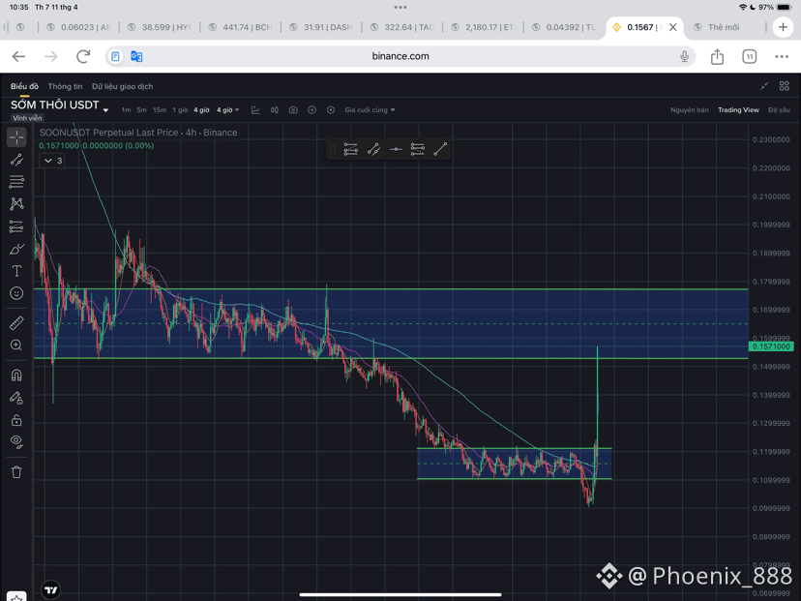The height and width of the screenshot is (601, 801).
Task: Start voice search with microphone icon
Action: click(685, 56)
